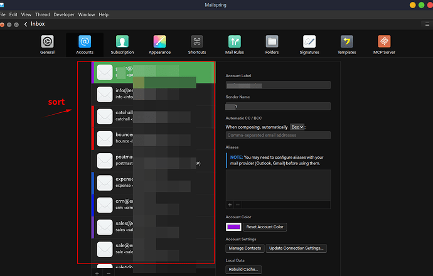
Task: Open the Mail Rules preferences tab
Action: click(x=235, y=45)
